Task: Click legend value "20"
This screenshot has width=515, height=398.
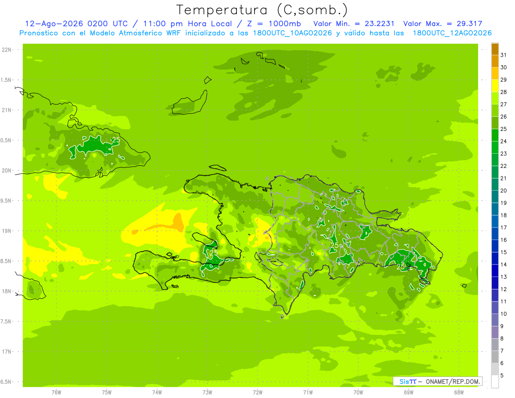Action: click(504, 191)
